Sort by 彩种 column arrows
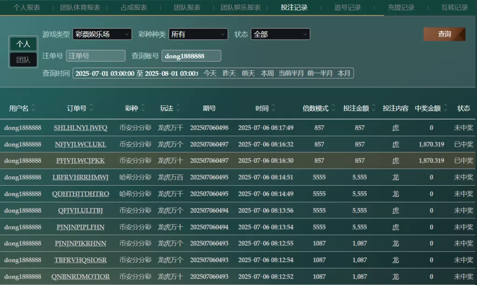 [x=143, y=108]
